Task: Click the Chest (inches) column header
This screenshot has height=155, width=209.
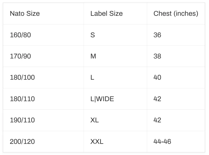Action: coord(176,14)
